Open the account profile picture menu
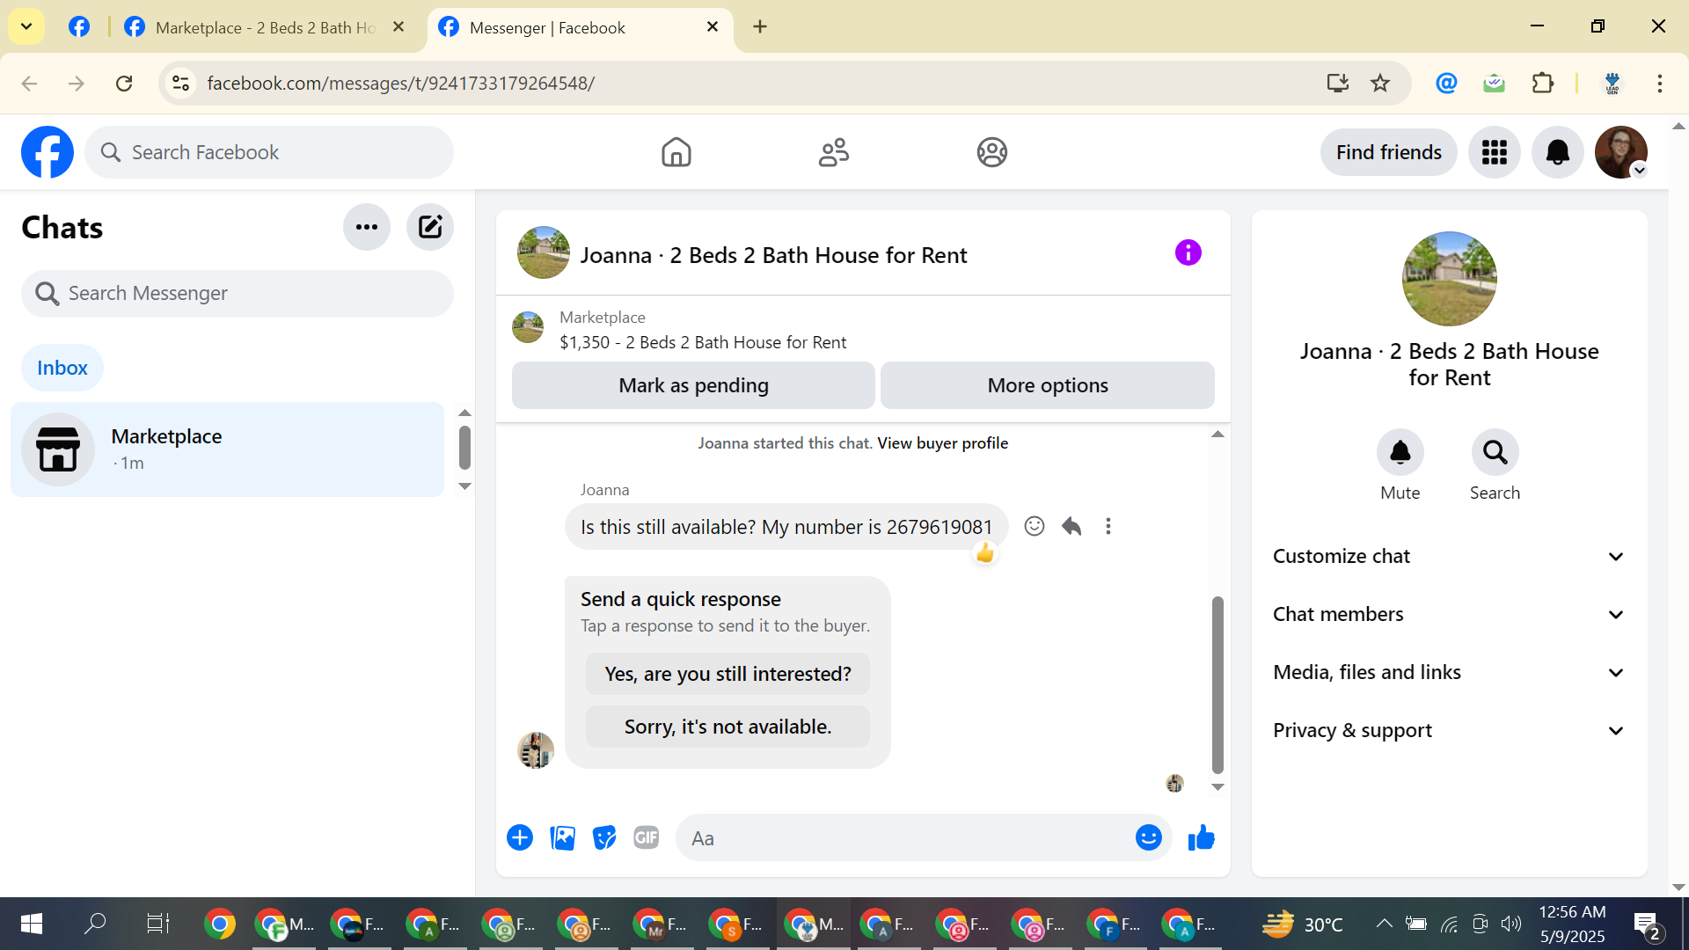This screenshot has height=950, width=1689. pyautogui.click(x=1620, y=152)
